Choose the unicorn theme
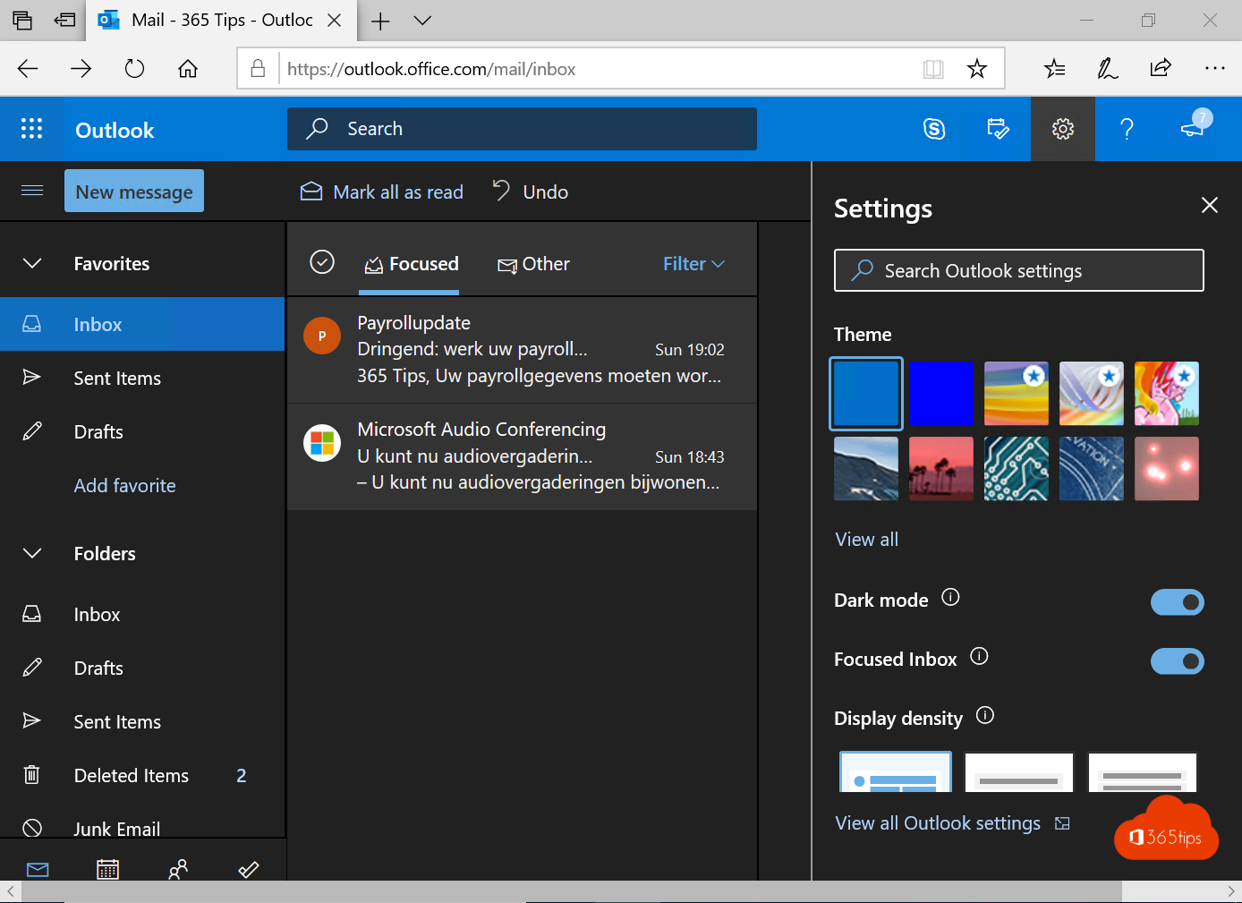This screenshot has height=903, width=1242. [1167, 394]
